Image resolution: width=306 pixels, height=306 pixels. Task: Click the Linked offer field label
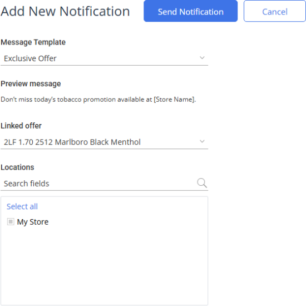tap(21, 126)
